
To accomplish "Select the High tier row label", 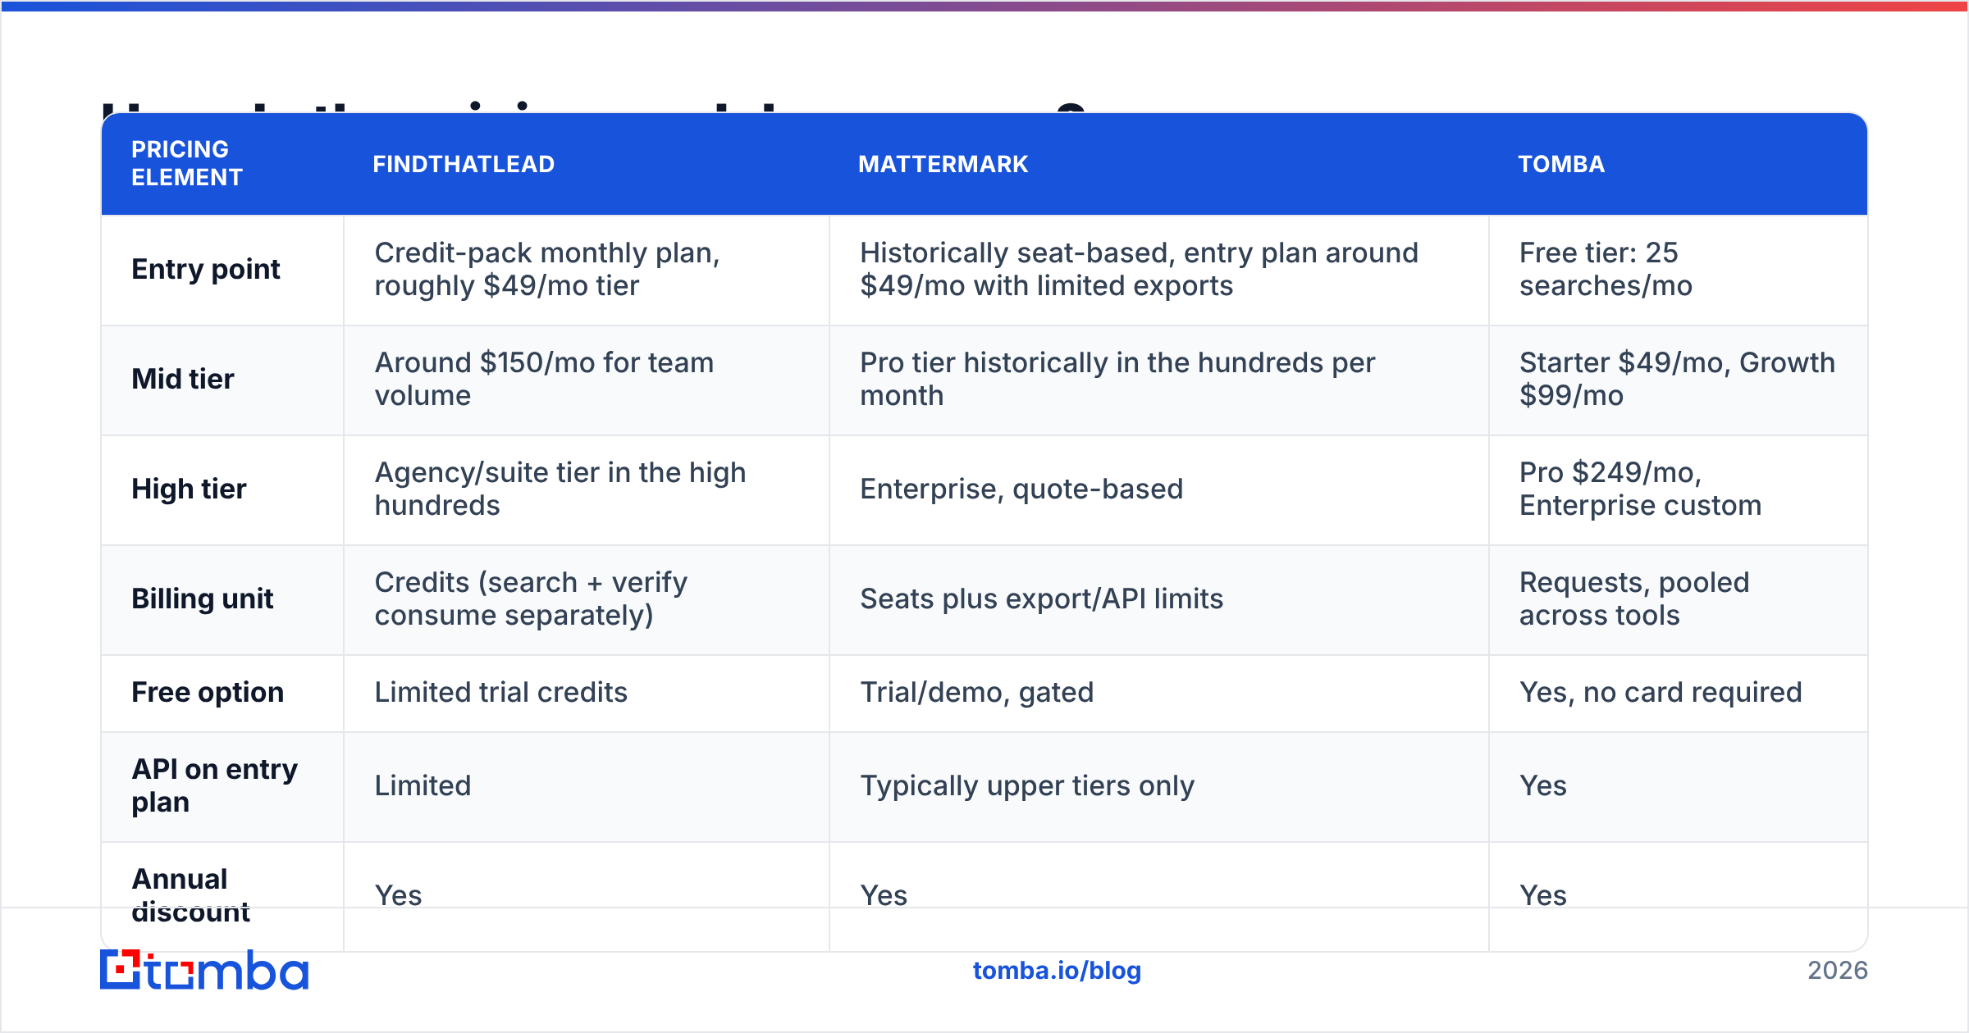I will click(189, 489).
